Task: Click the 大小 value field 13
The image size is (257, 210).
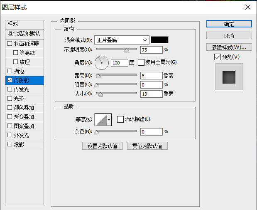Action: 152,94
